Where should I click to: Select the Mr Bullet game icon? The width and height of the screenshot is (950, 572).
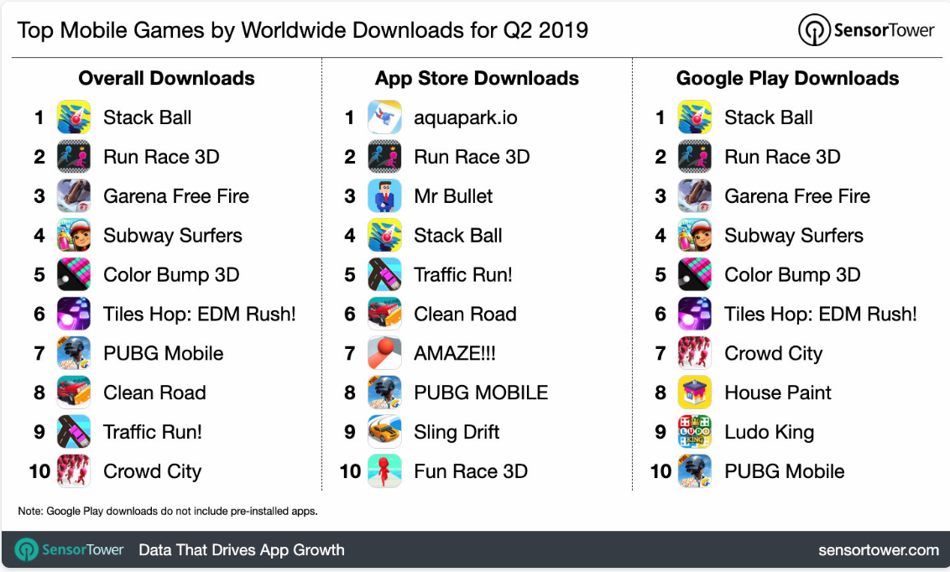(384, 196)
